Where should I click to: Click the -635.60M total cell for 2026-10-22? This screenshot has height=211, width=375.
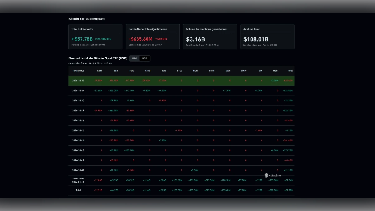point(288,81)
